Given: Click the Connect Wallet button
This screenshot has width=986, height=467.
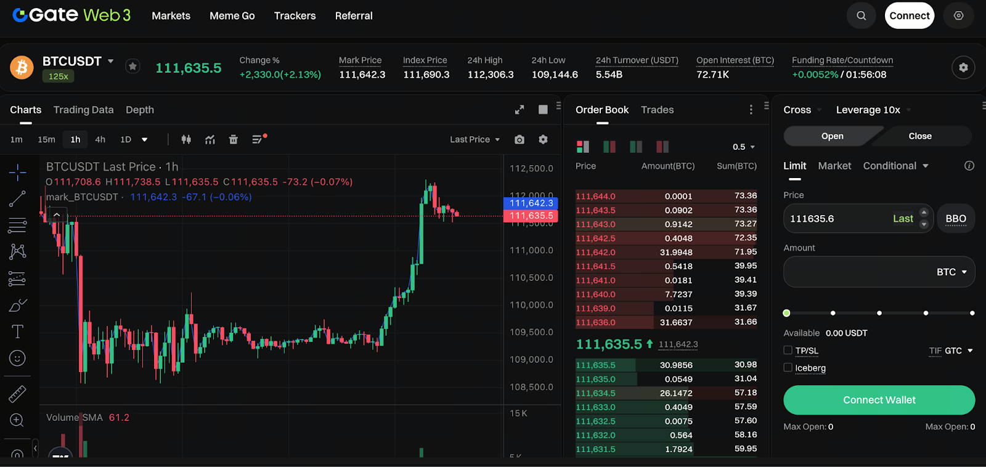Looking at the screenshot, I should pos(879,400).
